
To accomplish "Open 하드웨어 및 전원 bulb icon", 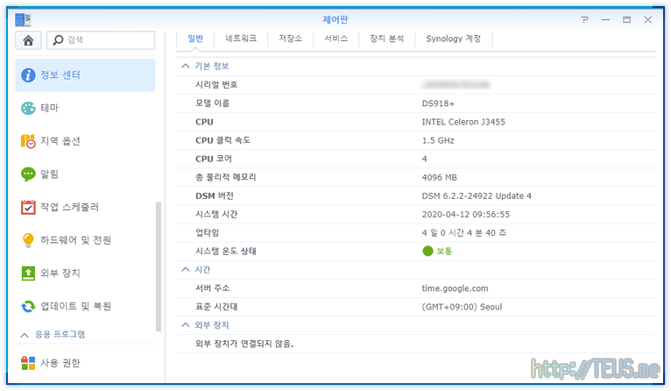I will tap(28, 240).
